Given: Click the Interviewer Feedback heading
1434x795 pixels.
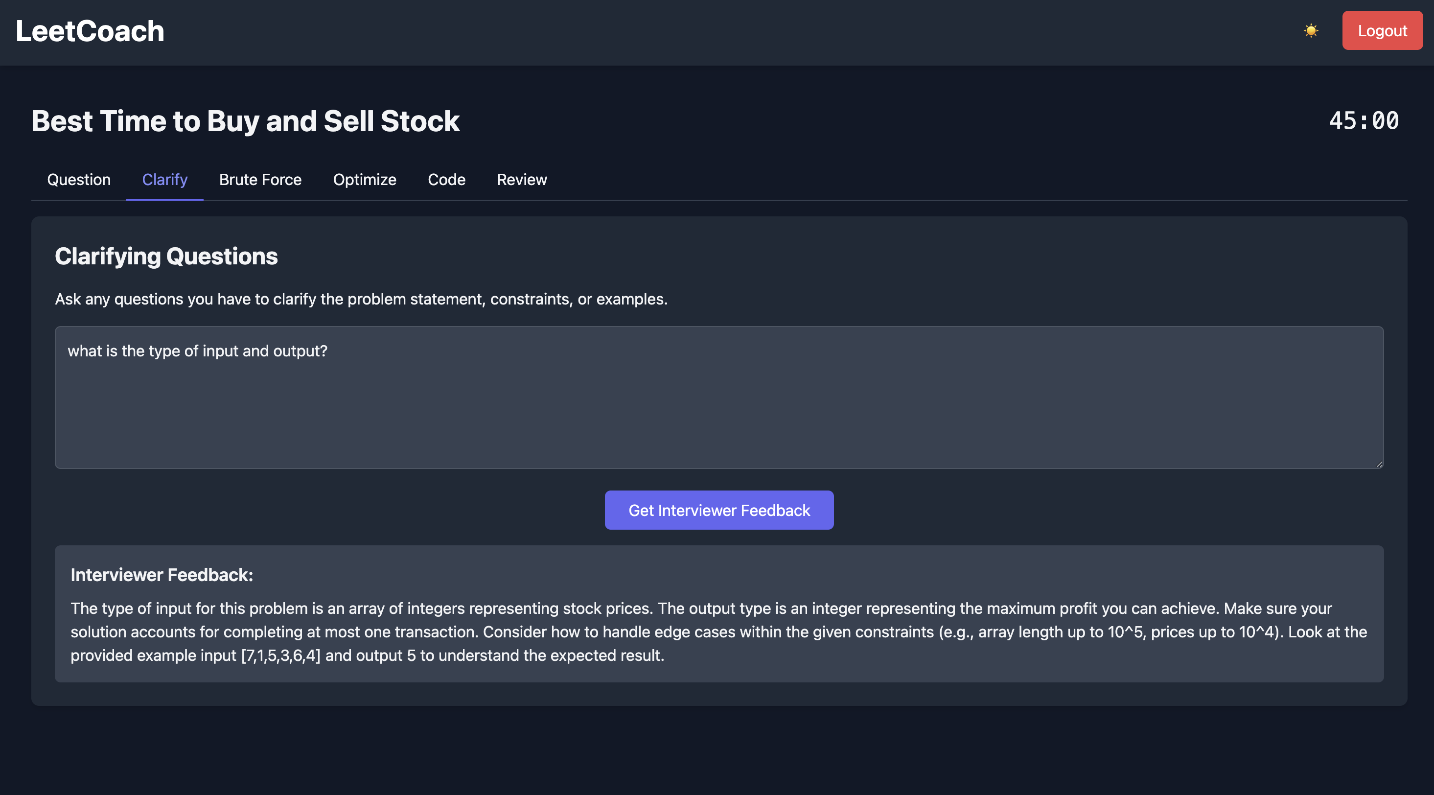Looking at the screenshot, I should 162,575.
